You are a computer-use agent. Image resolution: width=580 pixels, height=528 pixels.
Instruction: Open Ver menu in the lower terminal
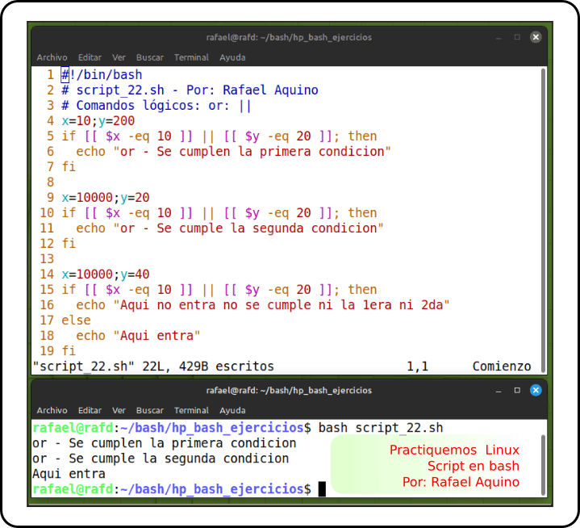point(119,410)
